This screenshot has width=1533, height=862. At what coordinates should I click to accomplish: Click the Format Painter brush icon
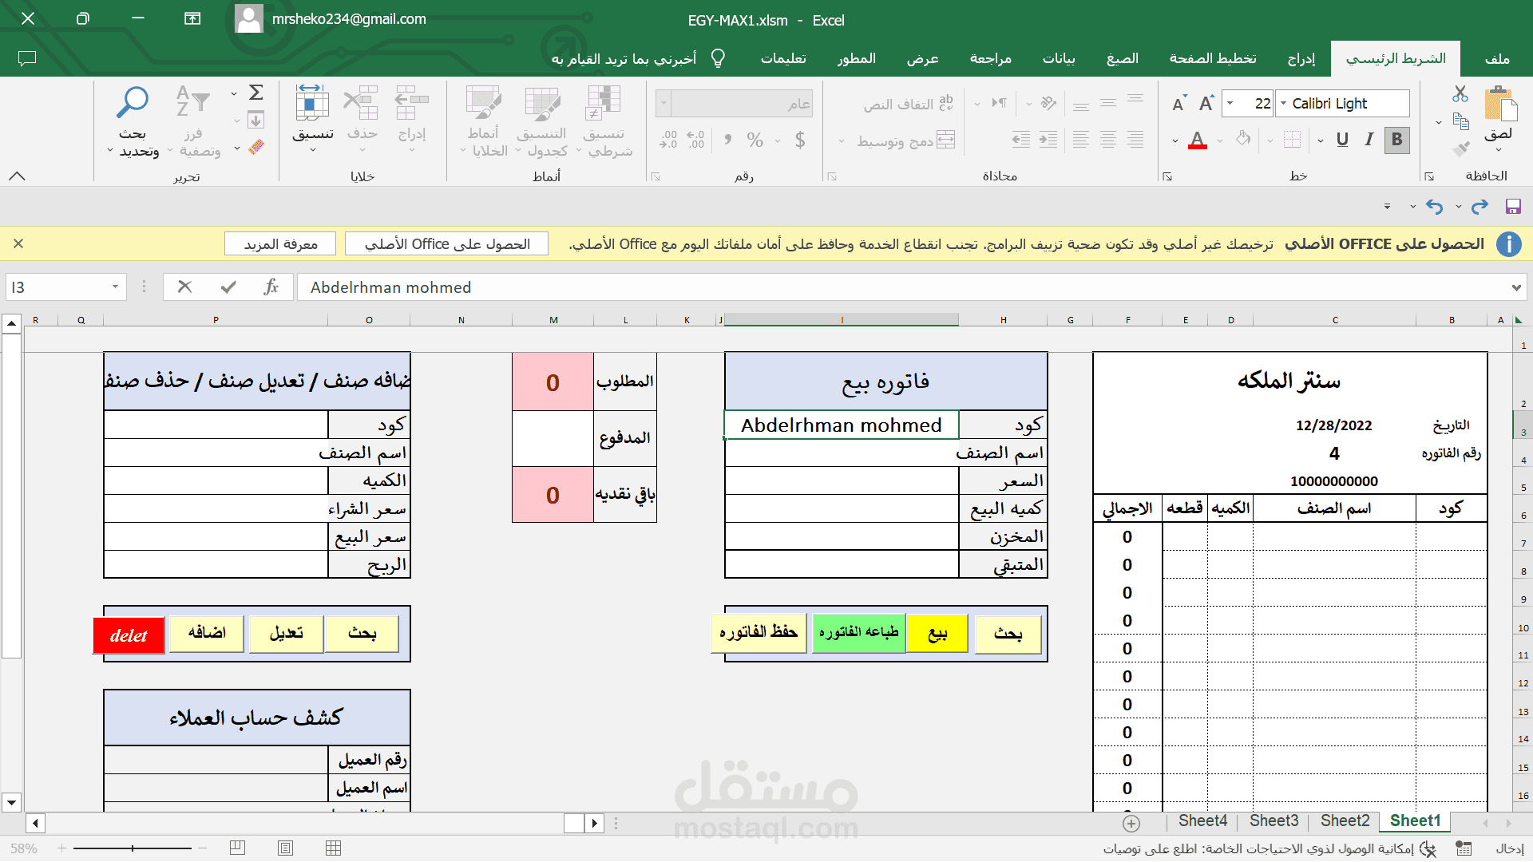click(1461, 148)
